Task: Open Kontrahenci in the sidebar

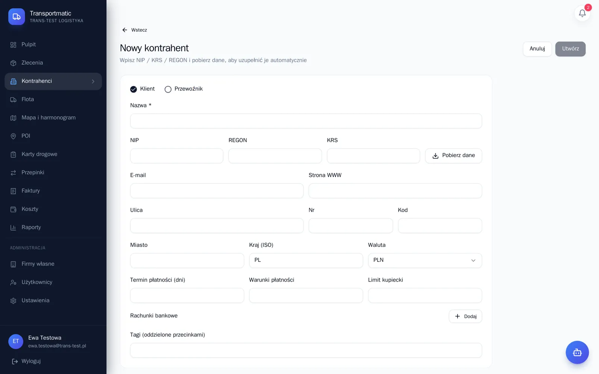Action: point(53,82)
